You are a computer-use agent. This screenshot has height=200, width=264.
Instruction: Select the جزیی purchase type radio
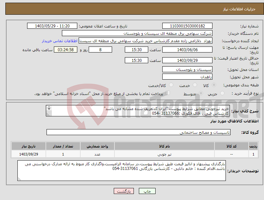[x=222, y=93]
